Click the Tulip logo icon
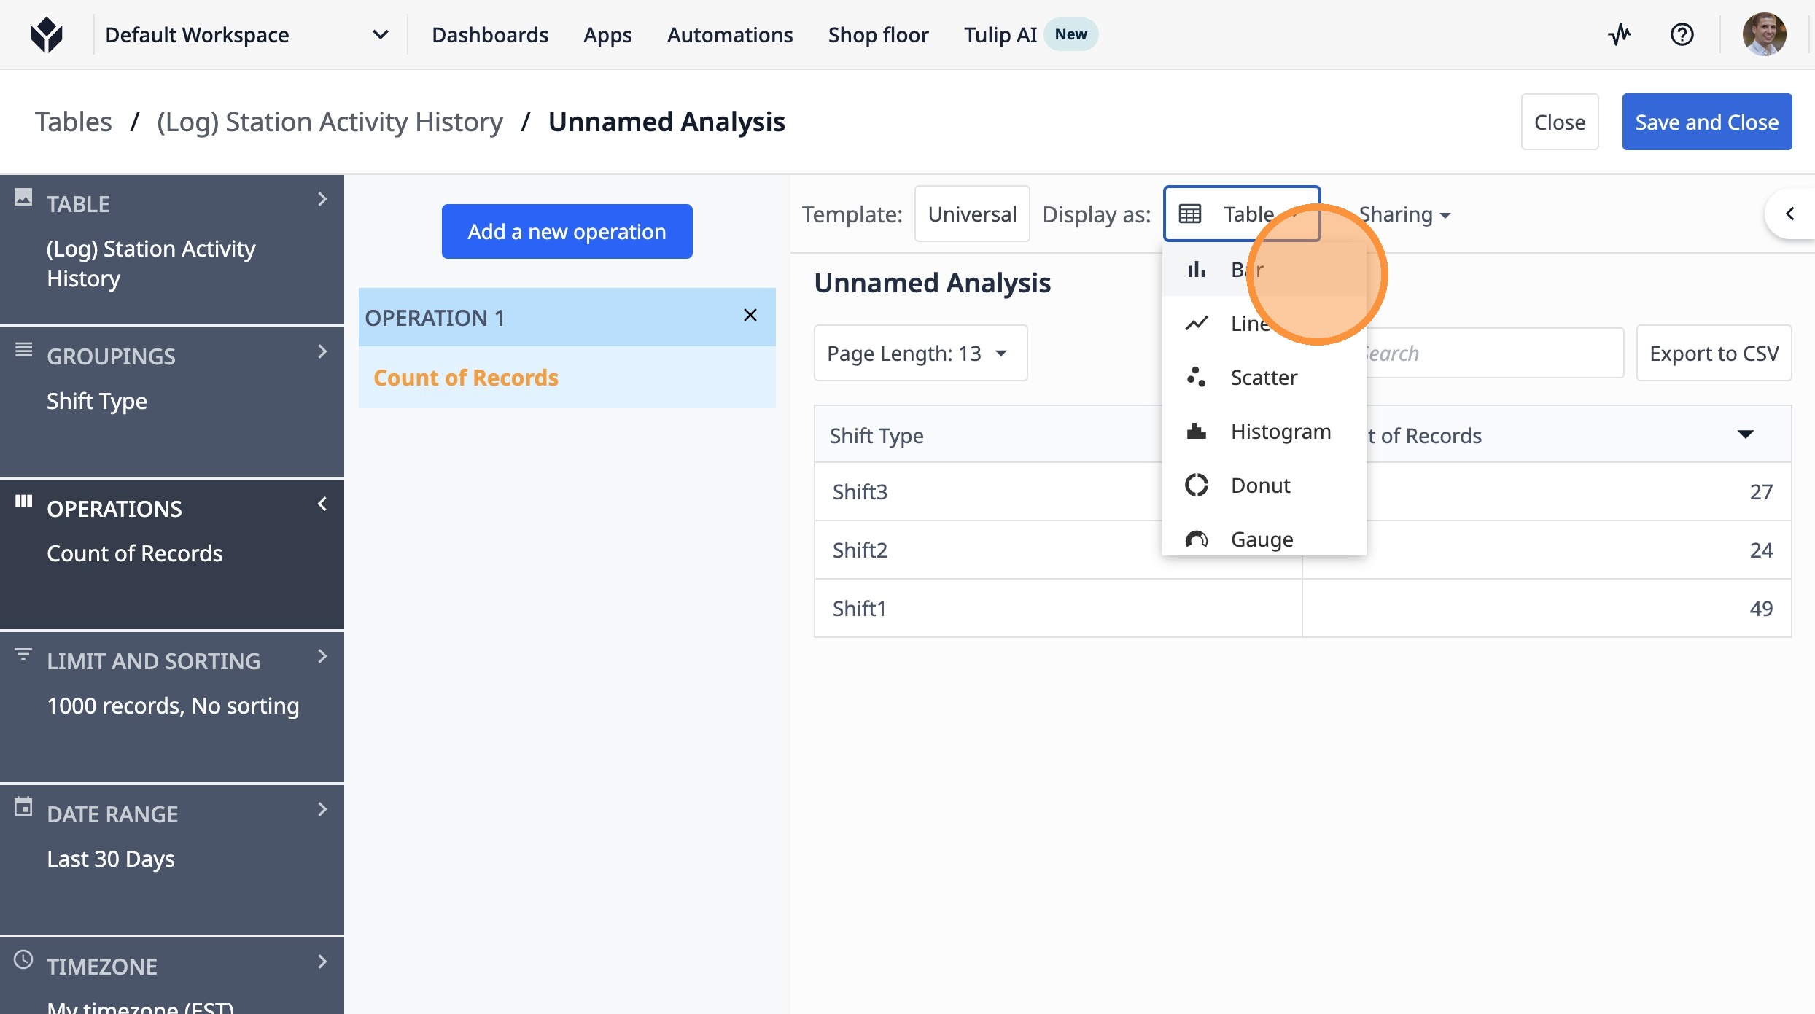Viewport: 1815px width, 1014px height. 47,34
